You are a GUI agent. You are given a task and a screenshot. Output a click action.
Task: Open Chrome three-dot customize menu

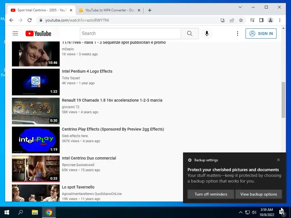pyautogui.click(x=280, y=20)
